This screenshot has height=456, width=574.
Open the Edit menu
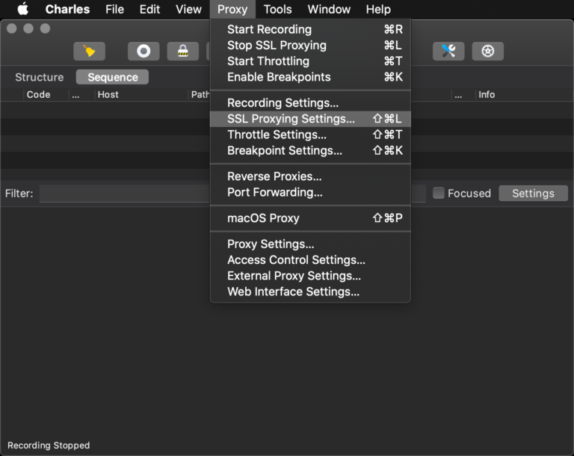[x=149, y=9]
